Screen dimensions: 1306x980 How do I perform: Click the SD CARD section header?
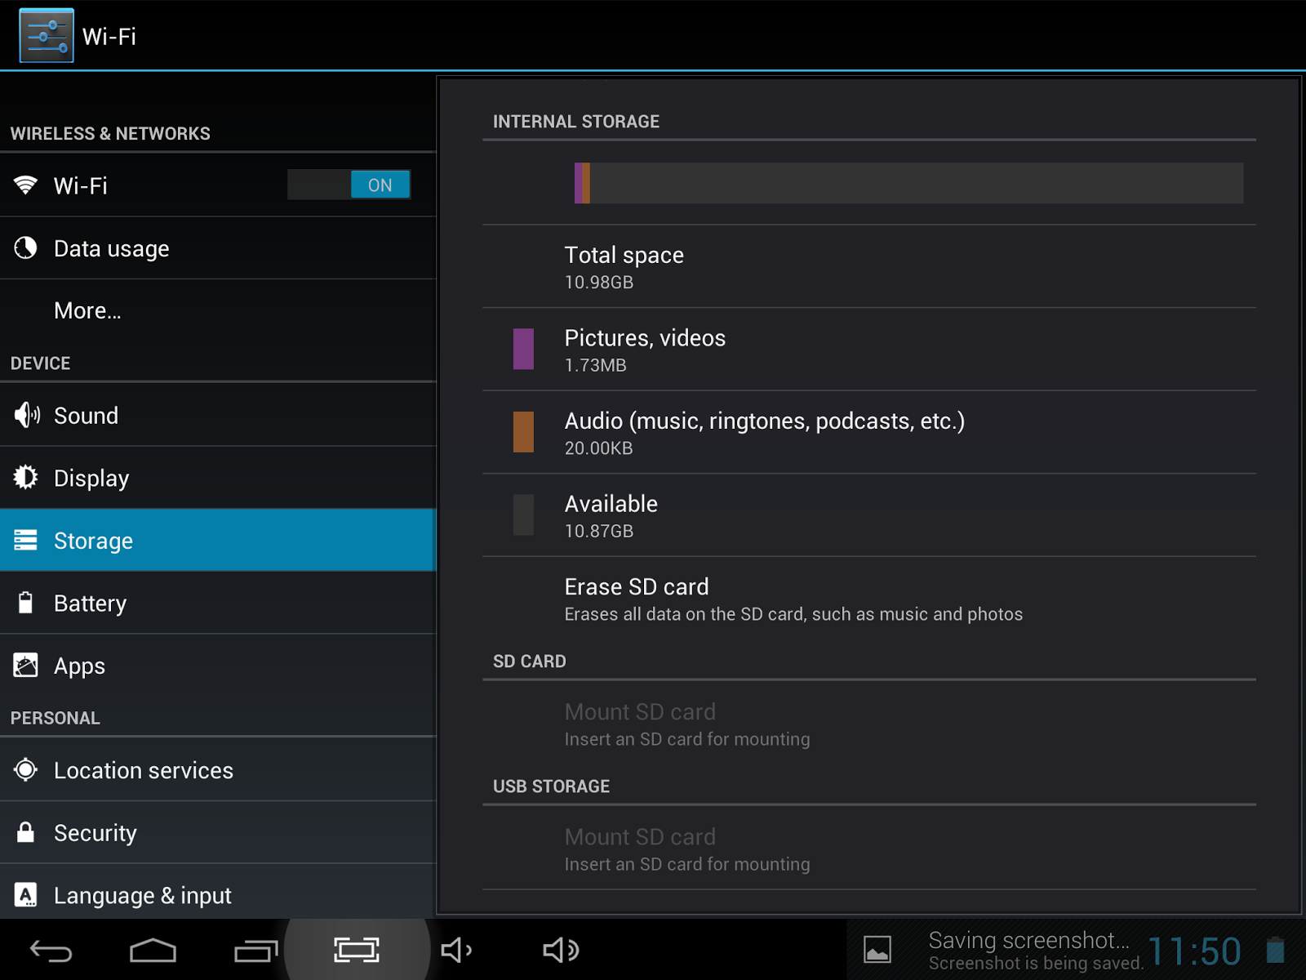(530, 661)
